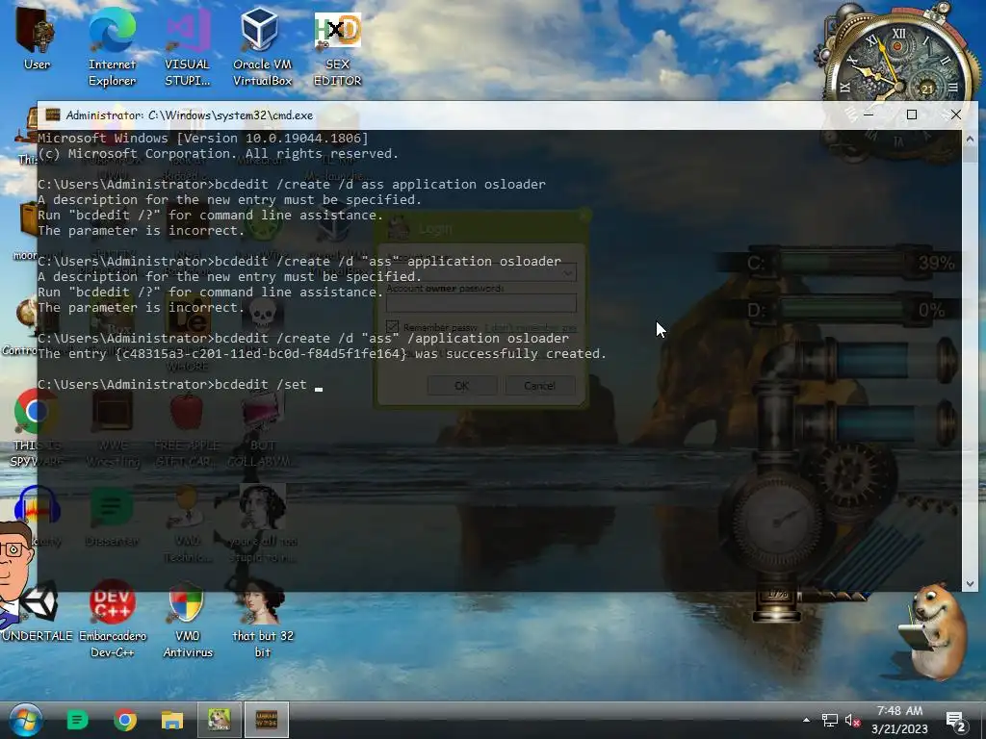Minimize the cmd.exe window

pos(869,115)
